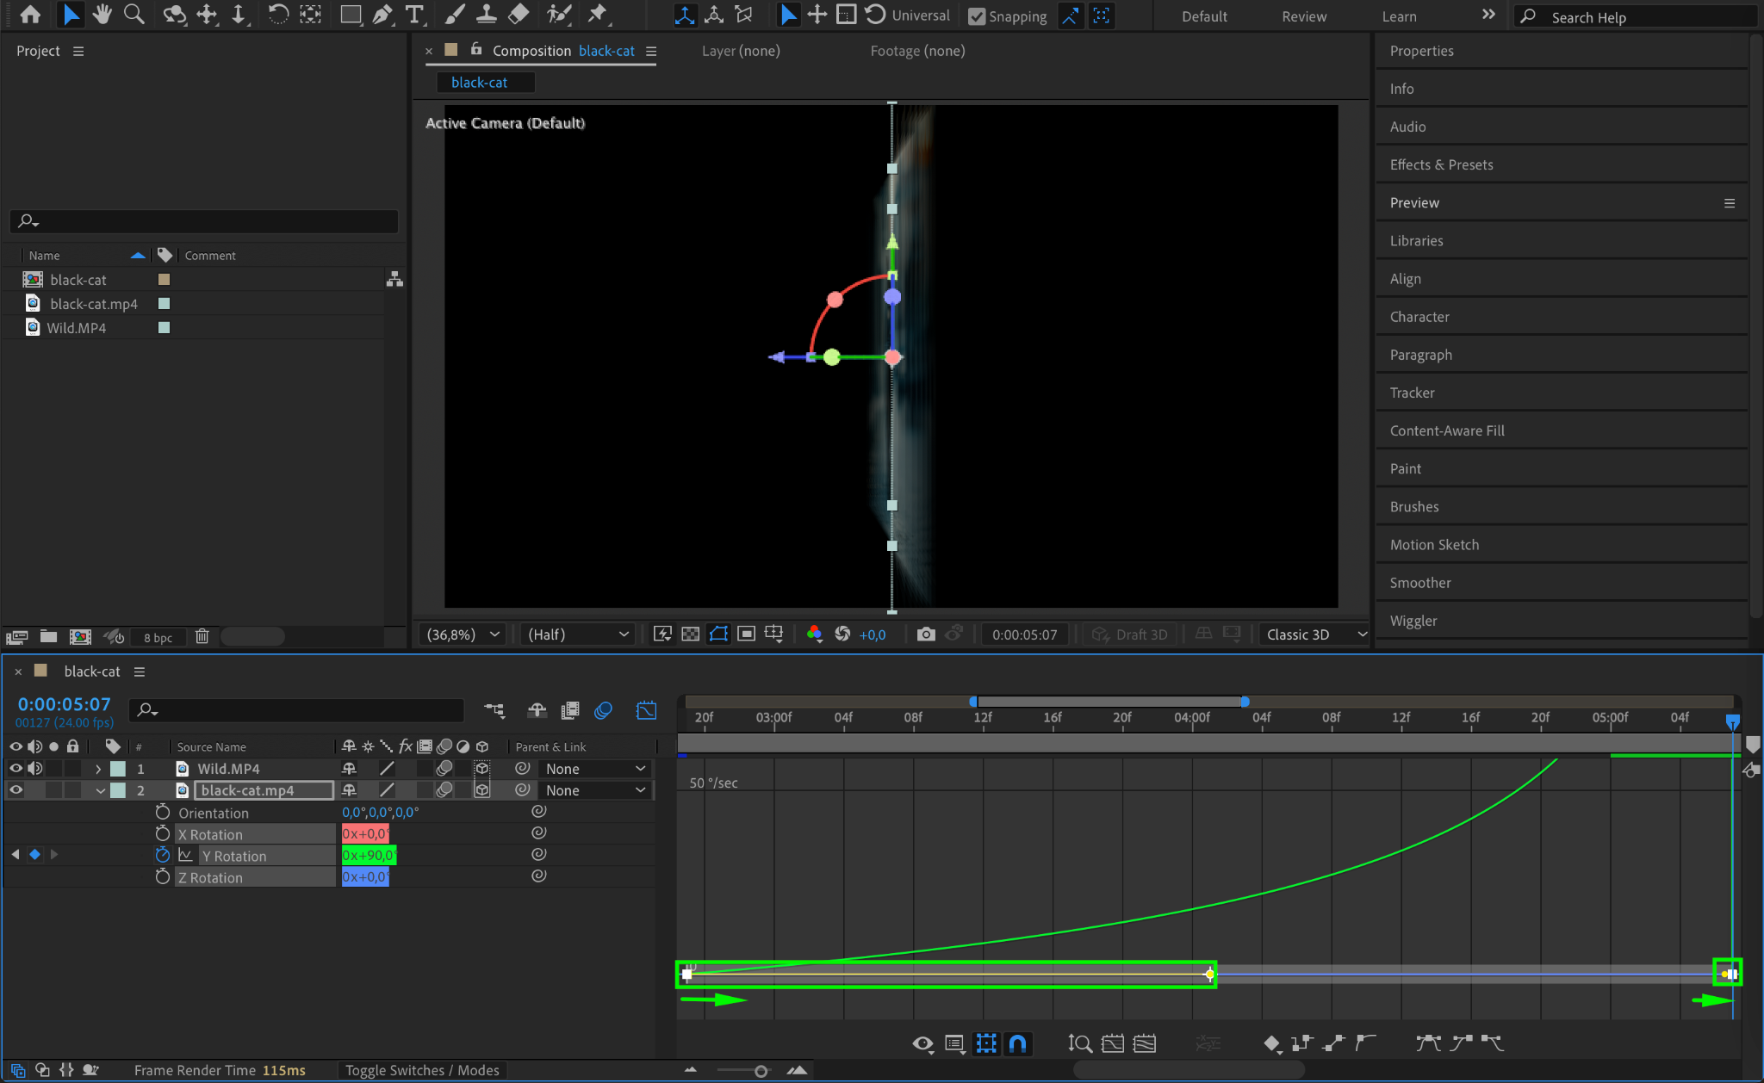This screenshot has width=1764, height=1083.
Task: Disable the Snapping checkbox
Action: pyautogui.click(x=977, y=16)
